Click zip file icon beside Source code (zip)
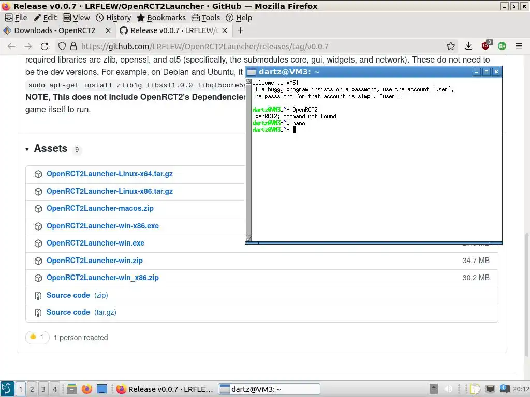Viewport: 530px width, 397px height. click(x=38, y=295)
